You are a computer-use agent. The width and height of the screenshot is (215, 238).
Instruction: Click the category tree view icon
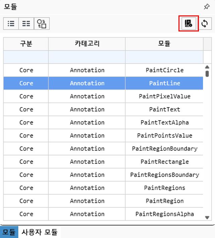pyautogui.click(x=42, y=24)
